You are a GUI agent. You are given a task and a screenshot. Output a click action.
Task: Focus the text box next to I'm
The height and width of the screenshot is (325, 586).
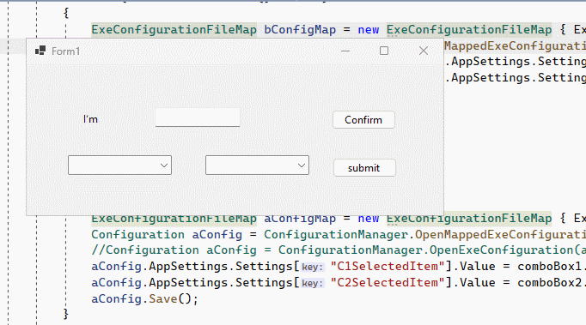tap(198, 117)
